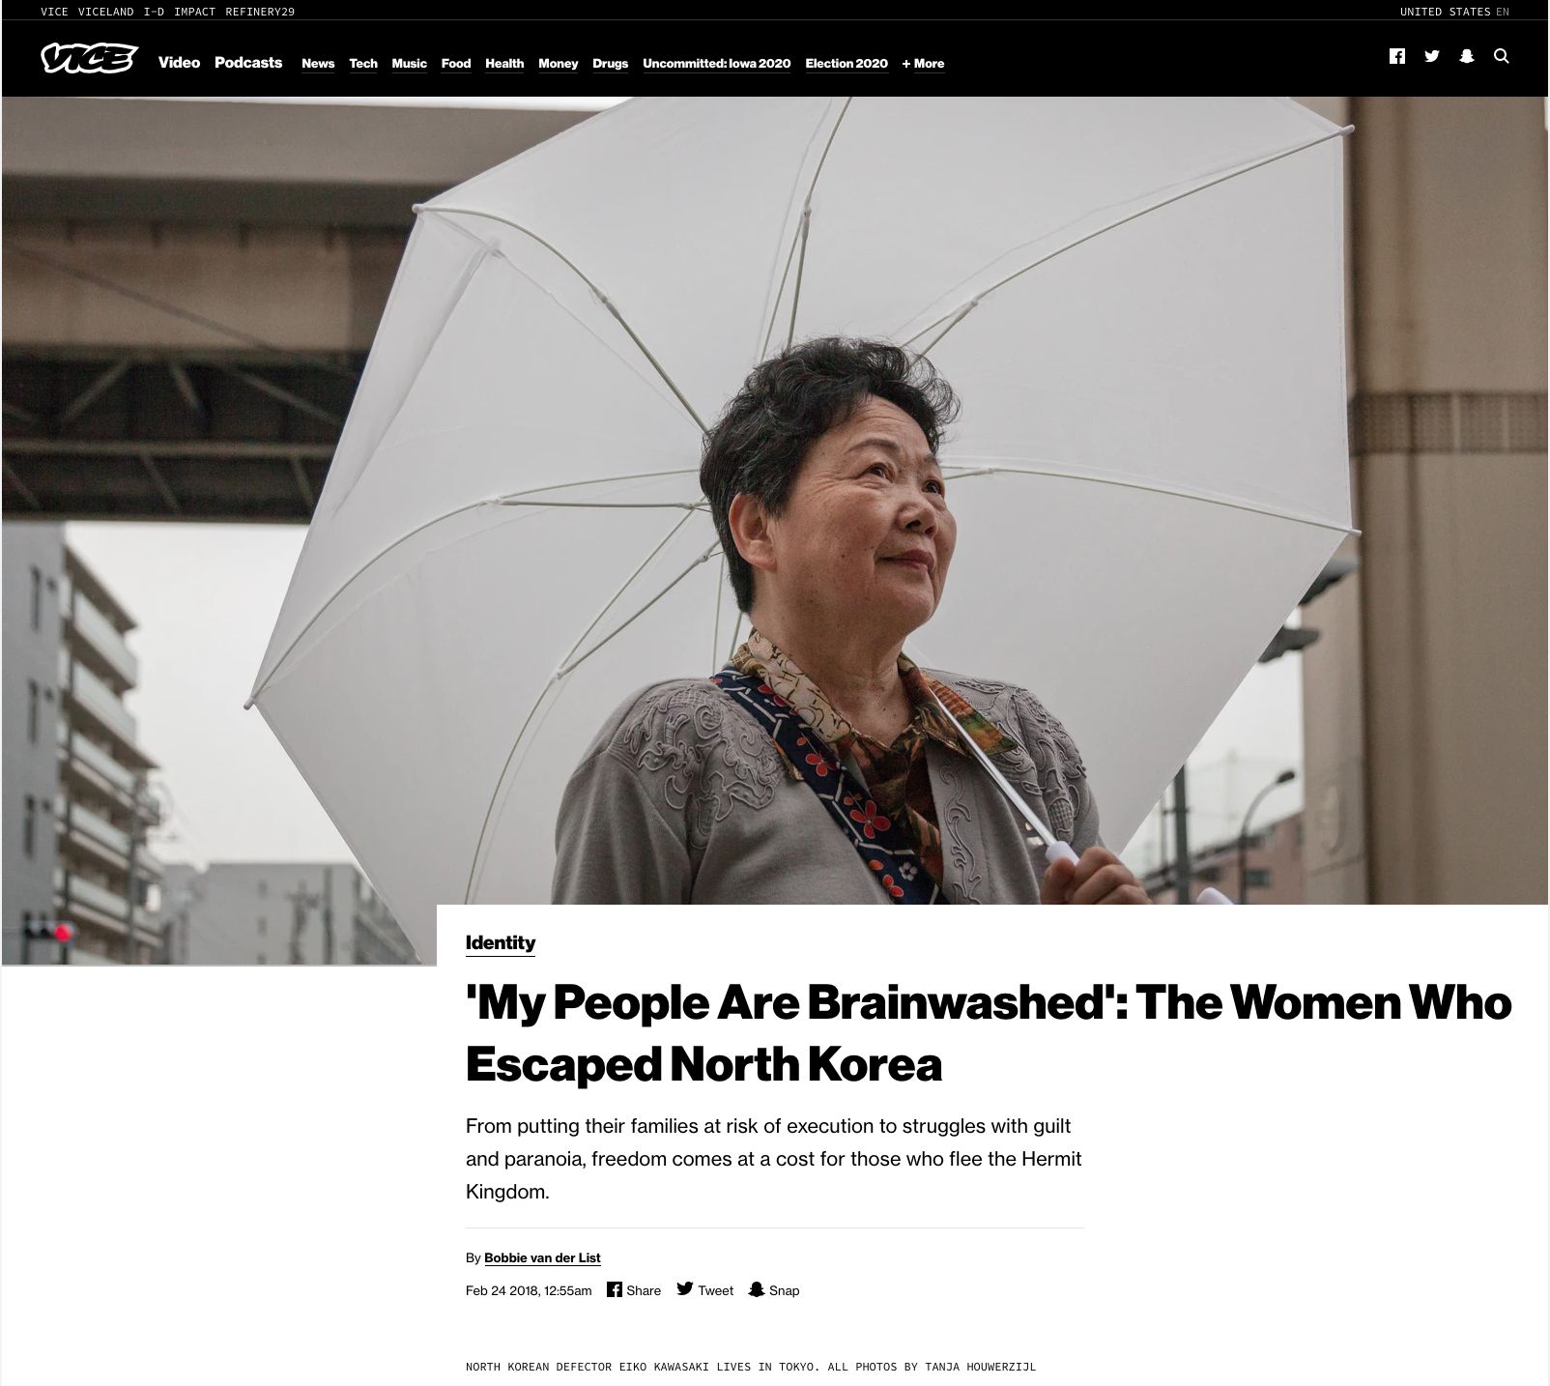Open the Podcasts section

tap(248, 63)
